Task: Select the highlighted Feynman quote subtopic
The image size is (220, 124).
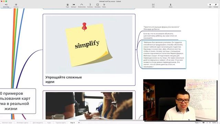Action: [x=164, y=54]
